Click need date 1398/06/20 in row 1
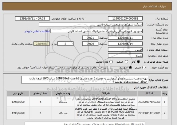The width and height of the screenshot is (177, 125). tap(18, 102)
